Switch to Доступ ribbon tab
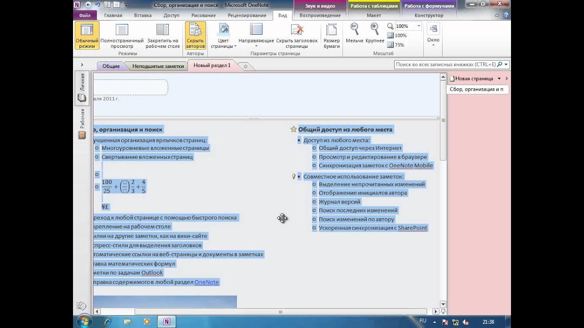Image resolution: width=584 pixels, height=328 pixels. point(172,15)
